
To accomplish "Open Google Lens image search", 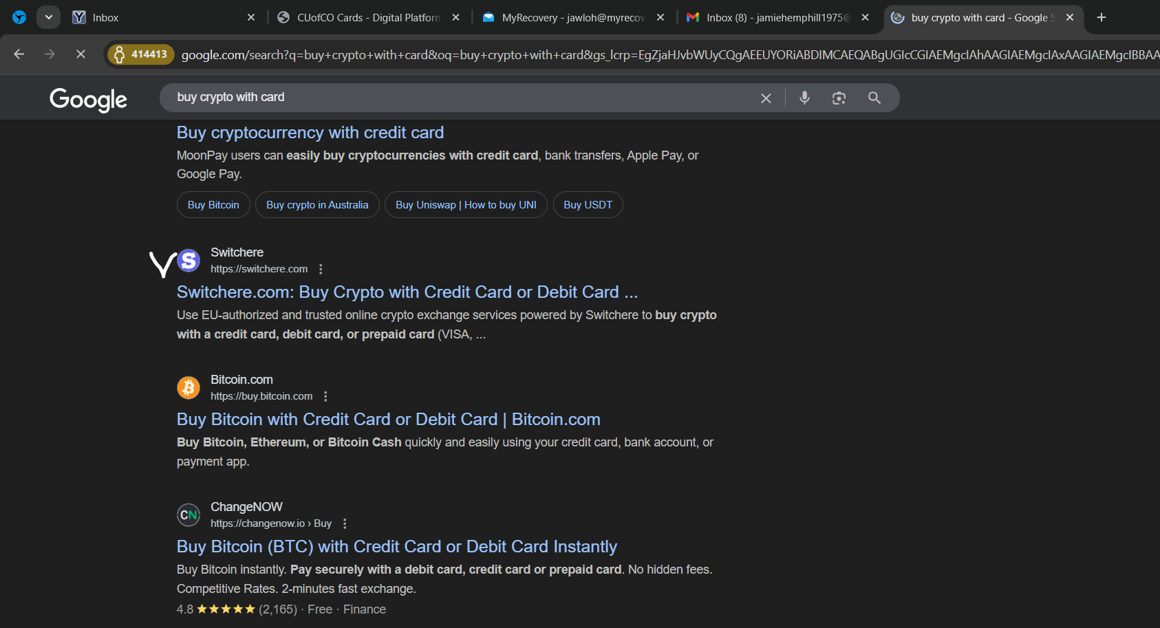I will pos(838,98).
